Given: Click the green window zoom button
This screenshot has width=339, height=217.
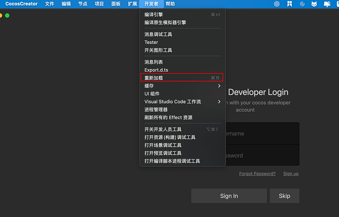Looking at the screenshot, I should 7,16.
